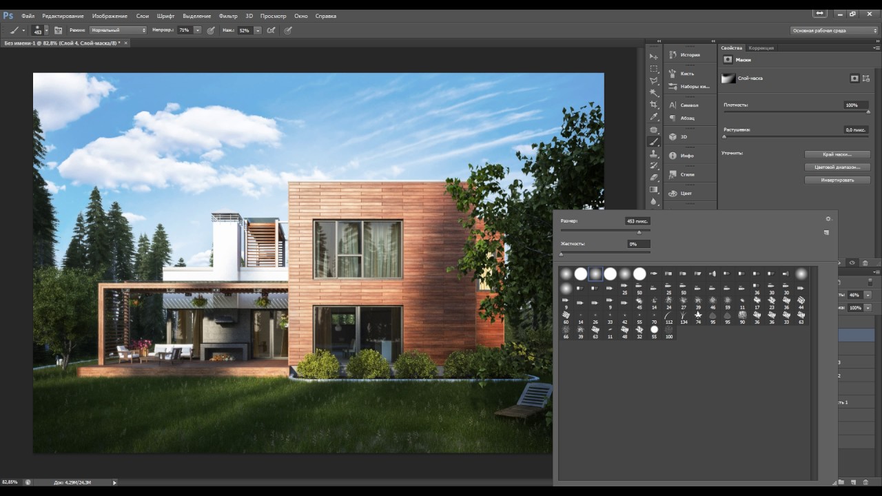Select the Crop tool
The image size is (882, 496).
(654, 105)
